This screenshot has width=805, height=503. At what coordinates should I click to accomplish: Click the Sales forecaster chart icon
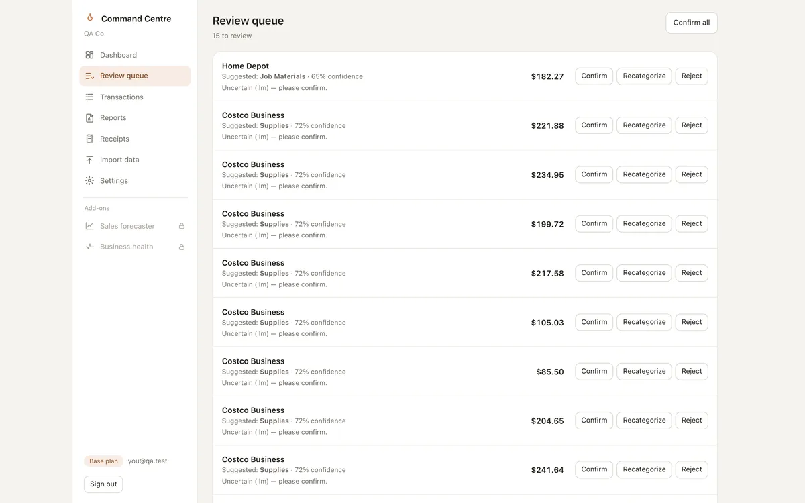pos(89,226)
